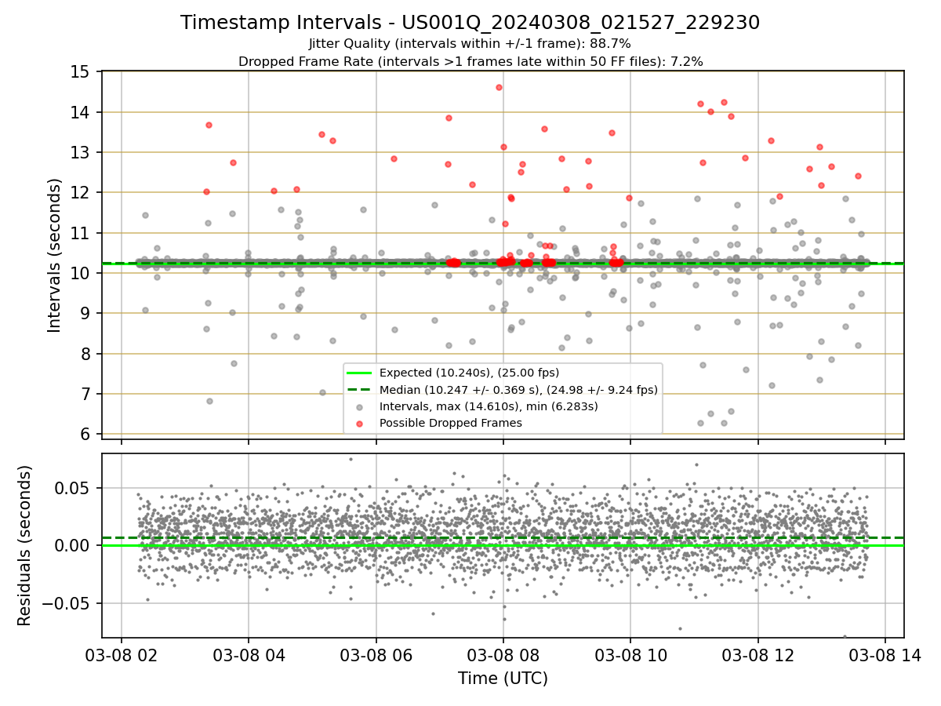Click the 'Residuals (seconds)' y-axis label
Viewport: 941px width, 706px height.
tap(25, 545)
